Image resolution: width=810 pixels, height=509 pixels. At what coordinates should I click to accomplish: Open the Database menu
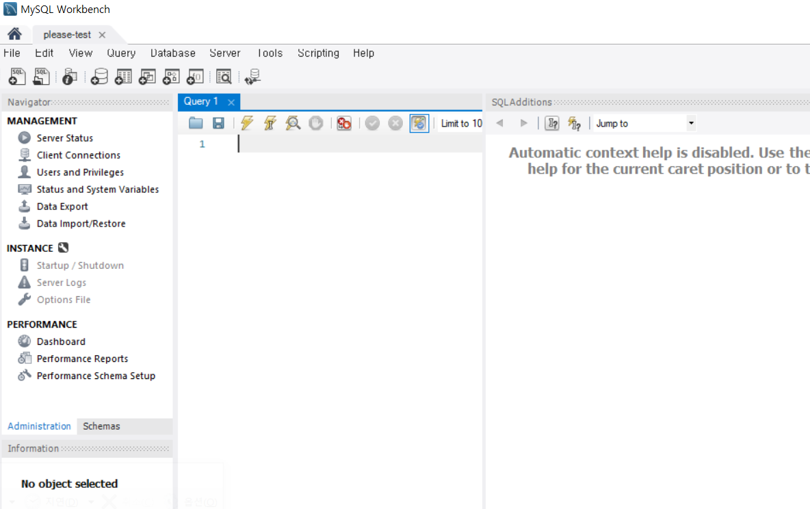[x=173, y=53]
